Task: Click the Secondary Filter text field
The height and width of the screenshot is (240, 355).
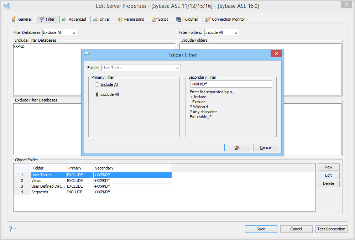Action: click(x=231, y=84)
